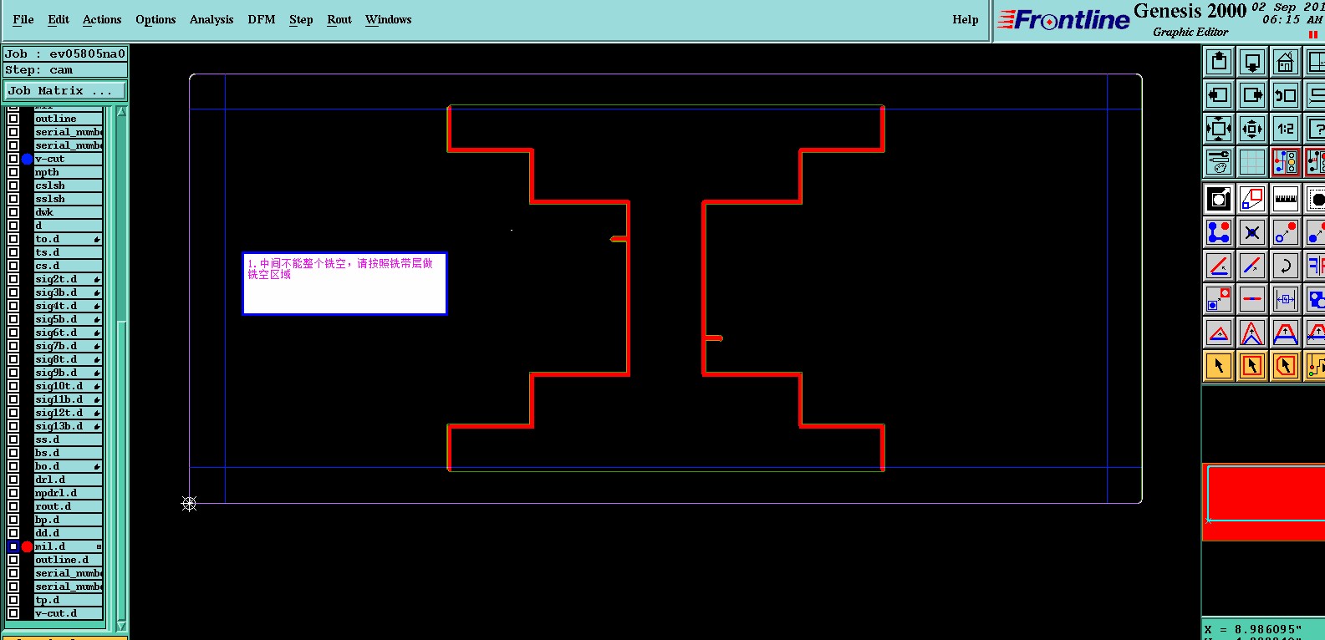Select the bo.d layer row
This screenshot has width=1325, height=640.
coord(69,466)
